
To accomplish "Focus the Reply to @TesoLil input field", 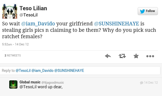I will coord(80,71).
